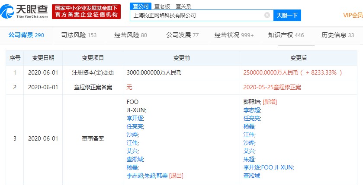Focus the company name search field
The image size is (363, 185).
click(202, 15)
